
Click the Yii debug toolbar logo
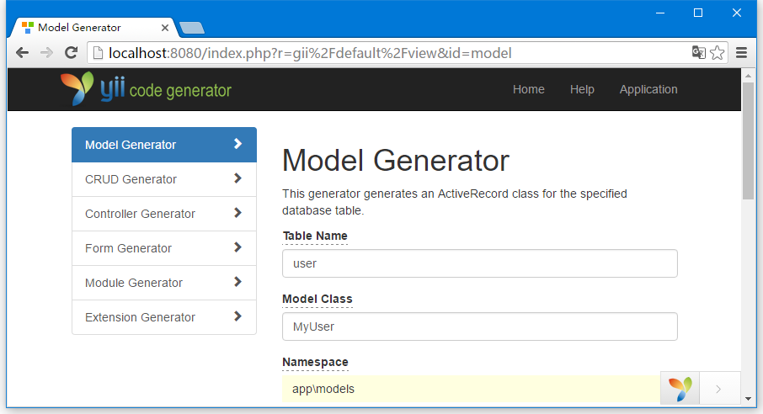680,388
